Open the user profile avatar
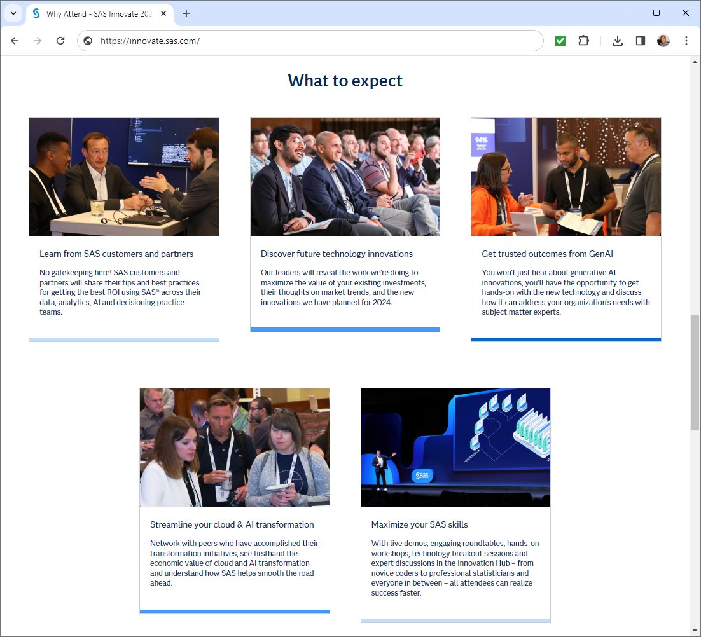Image resolution: width=701 pixels, height=637 pixels. (663, 41)
